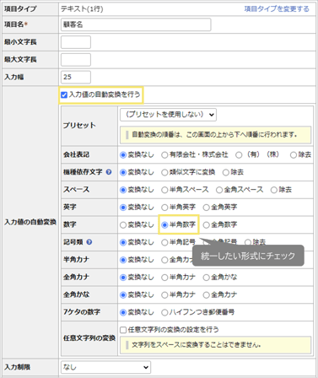Select 変換なし for 全角かな row
Viewport: 318px width, 378px height.
coord(123,295)
